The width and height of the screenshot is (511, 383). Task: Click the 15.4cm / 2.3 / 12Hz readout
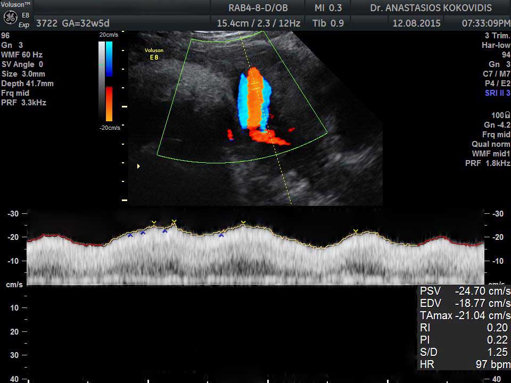(259, 23)
